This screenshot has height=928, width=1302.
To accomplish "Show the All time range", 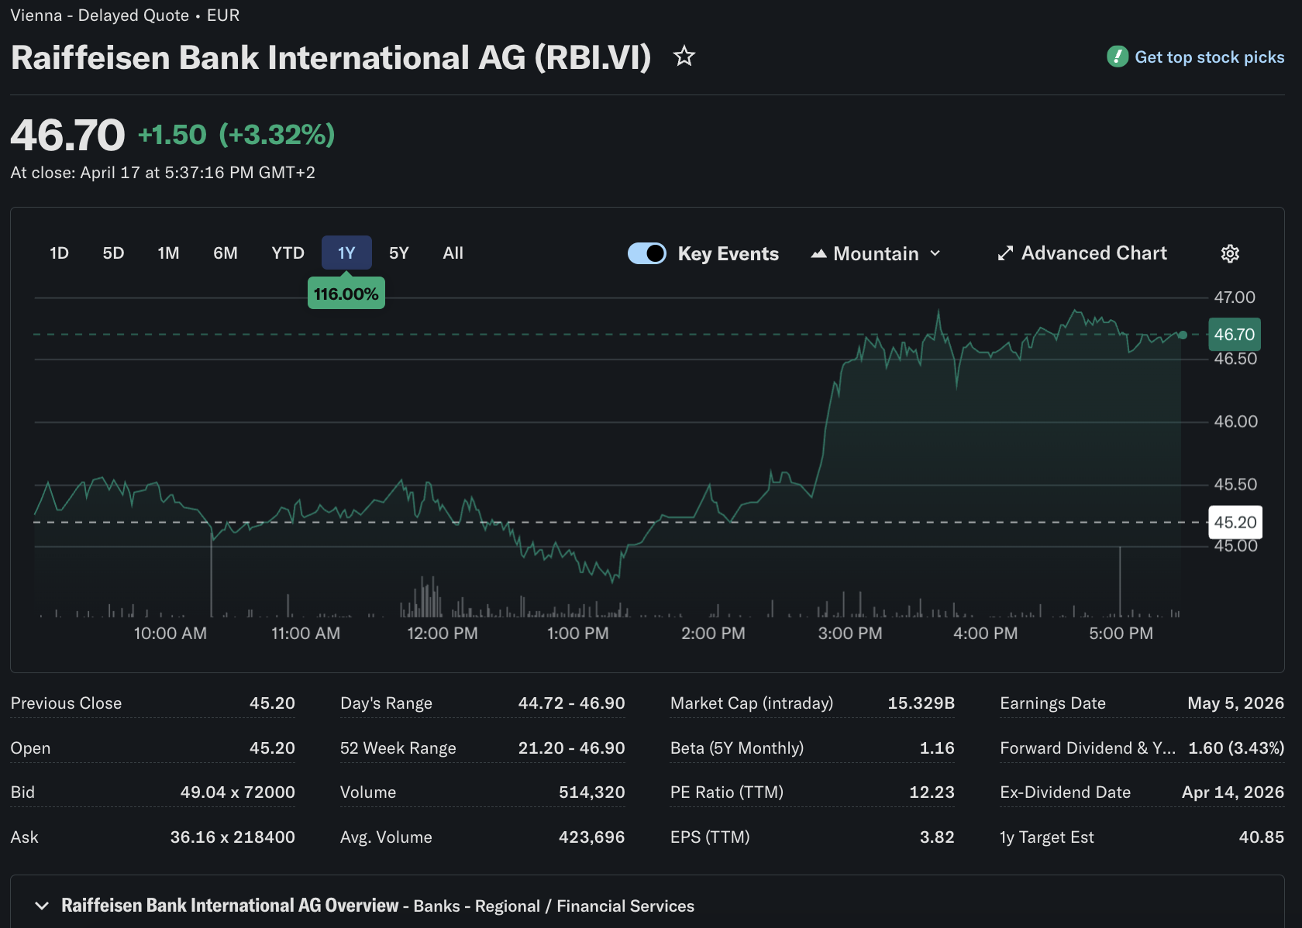I will (453, 253).
